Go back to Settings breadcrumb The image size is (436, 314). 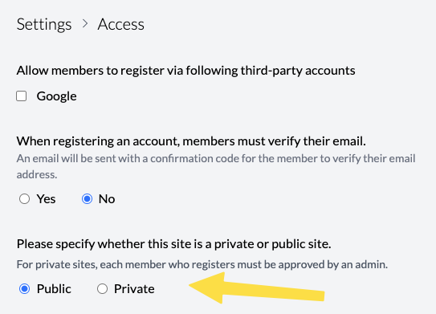[44, 24]
